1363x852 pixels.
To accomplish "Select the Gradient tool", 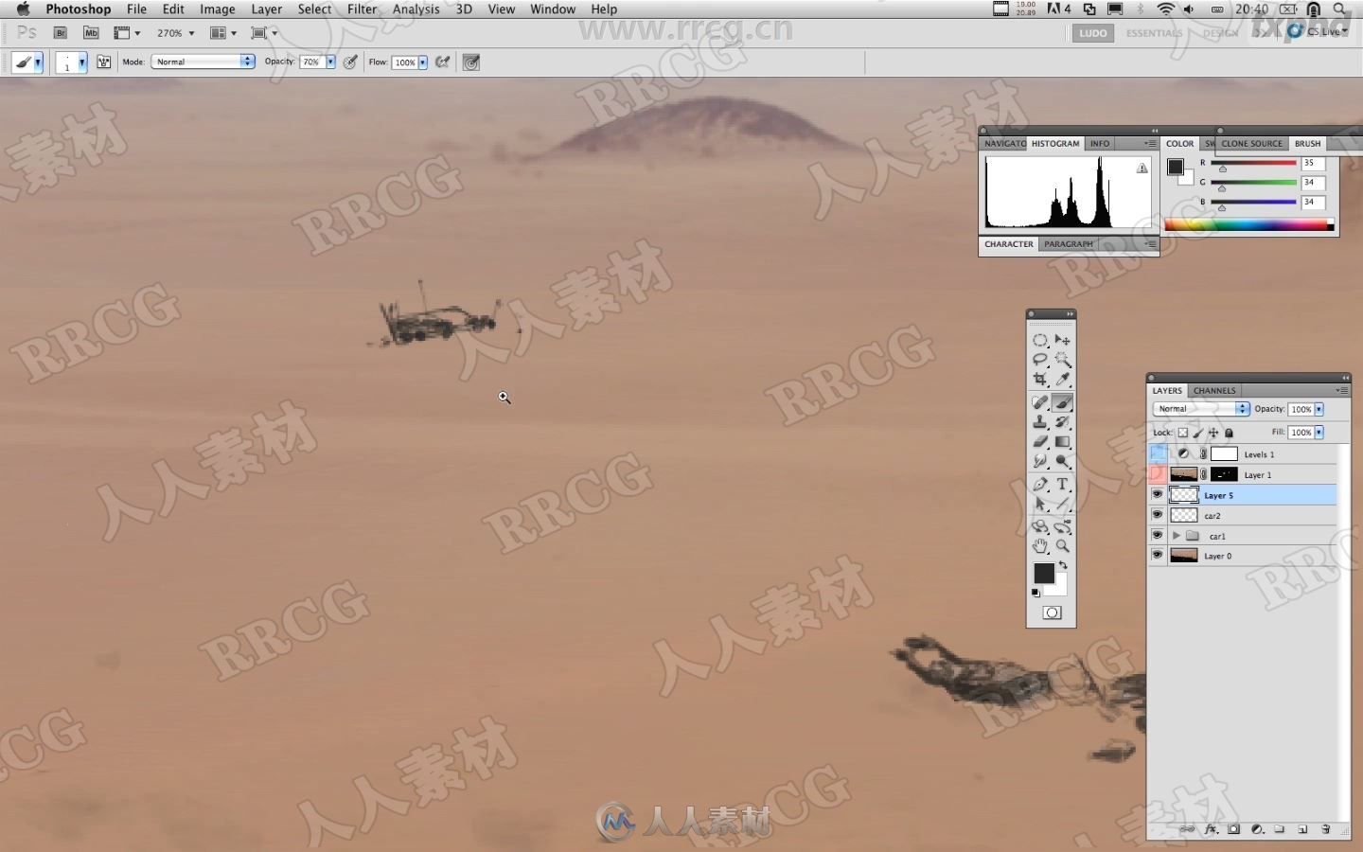I will pyautogui.click(x=1063, y=442).
